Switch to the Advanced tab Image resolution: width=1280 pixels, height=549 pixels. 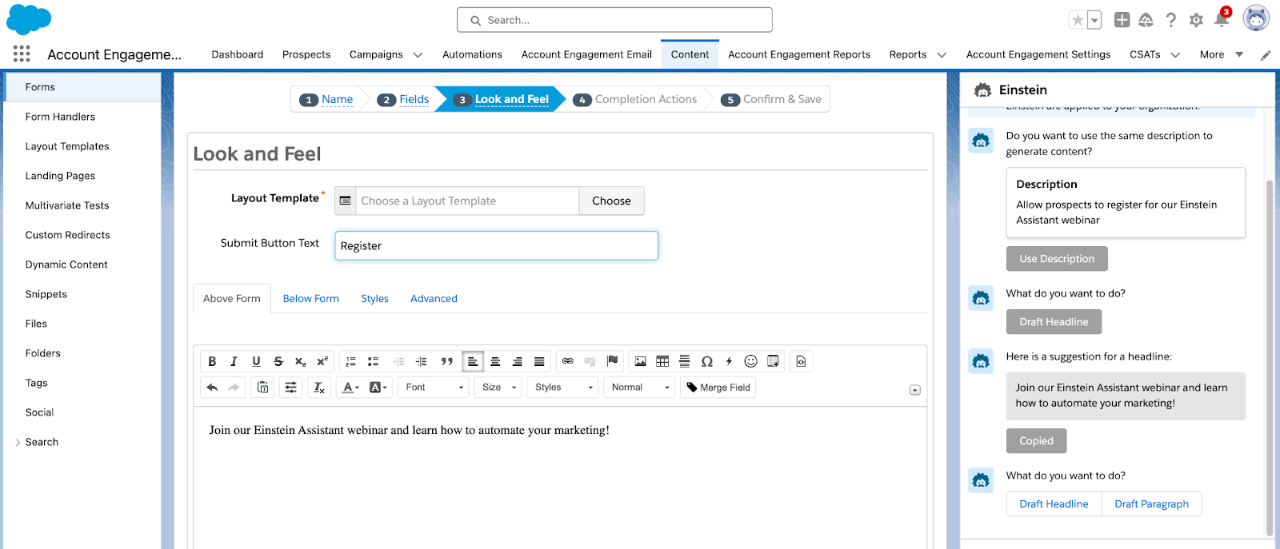click(434, 298)
